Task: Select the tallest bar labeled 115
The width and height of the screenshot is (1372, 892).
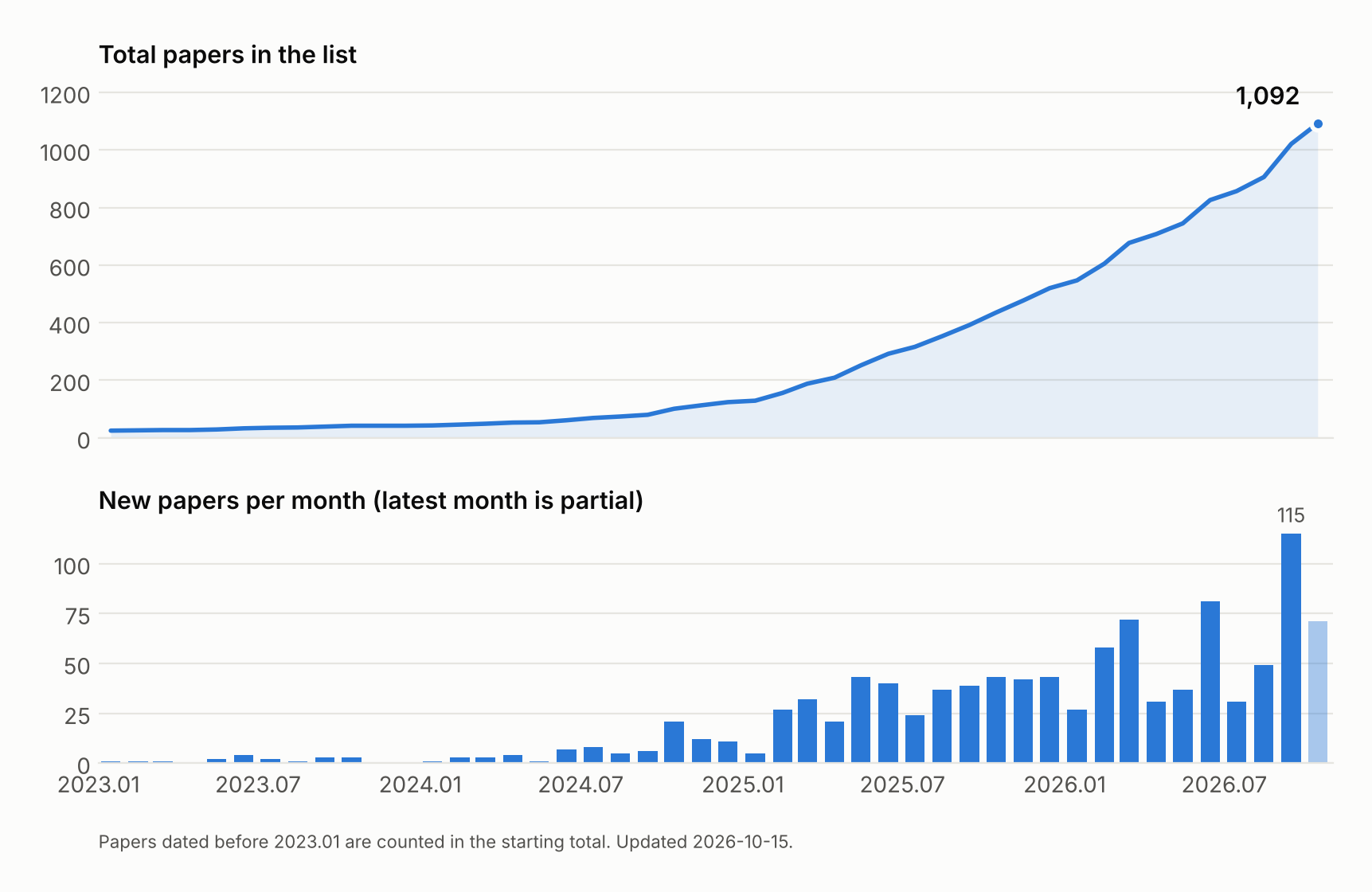Action: pos(1291,648)
